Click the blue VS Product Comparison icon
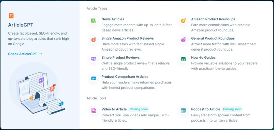 [94, 78]
